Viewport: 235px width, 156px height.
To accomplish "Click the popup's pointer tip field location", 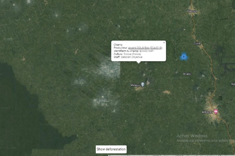I will point(139,63).
